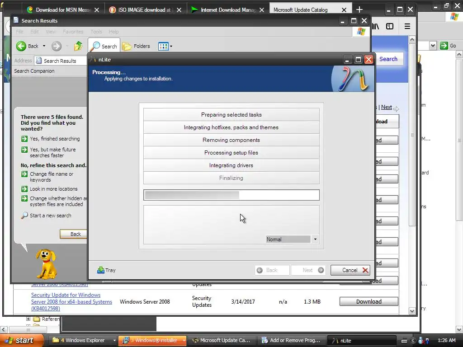Click the keyboard tray icon

(x=404, y=341)
